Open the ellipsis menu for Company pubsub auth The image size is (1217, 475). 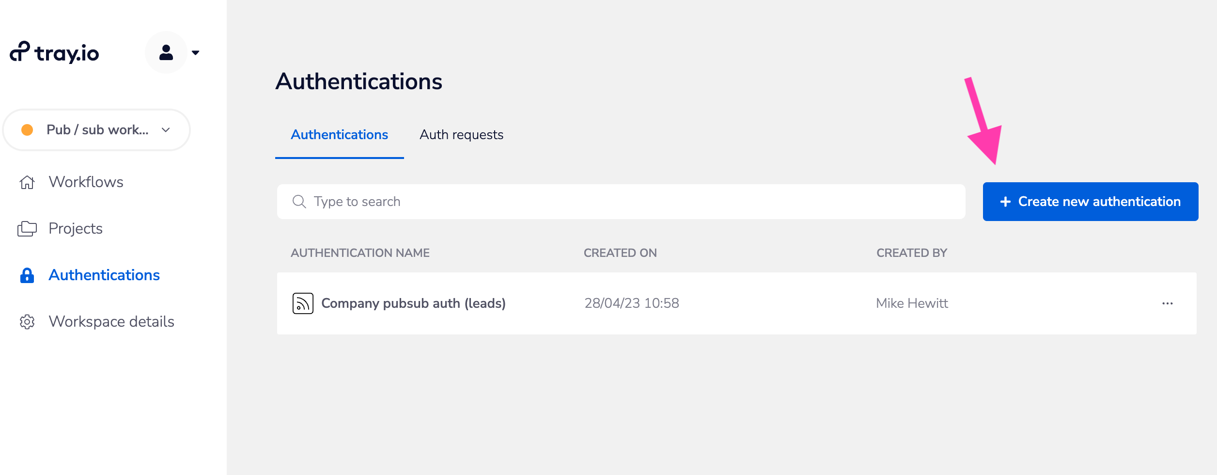tap(1168, 302)
